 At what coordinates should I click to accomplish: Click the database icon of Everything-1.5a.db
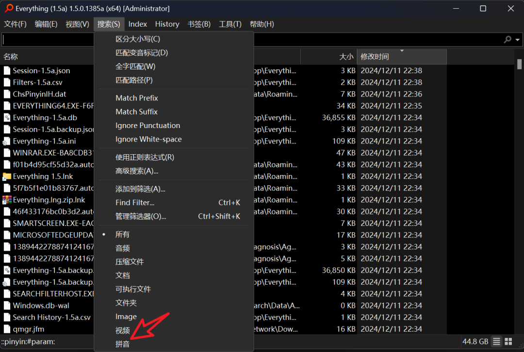point(7,117)
